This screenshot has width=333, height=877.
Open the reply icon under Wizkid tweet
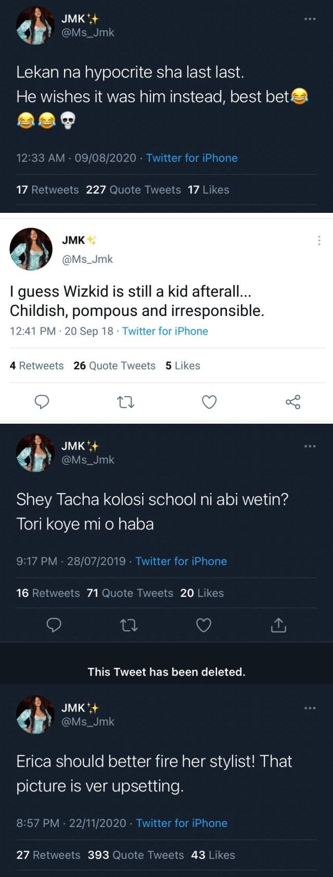[x=43, y=402]
